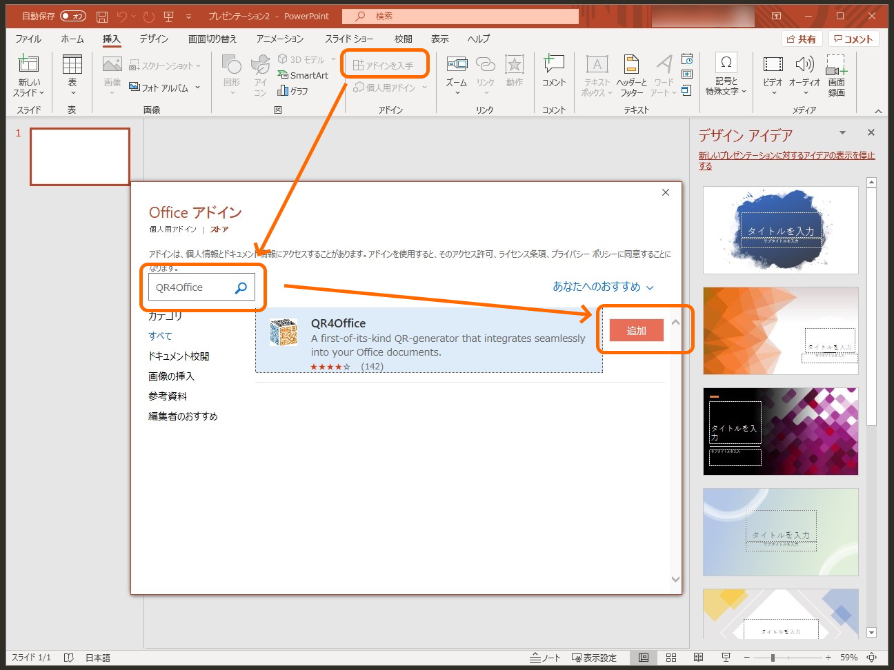Add QR4Office with the 追加 button

(635, 330)
